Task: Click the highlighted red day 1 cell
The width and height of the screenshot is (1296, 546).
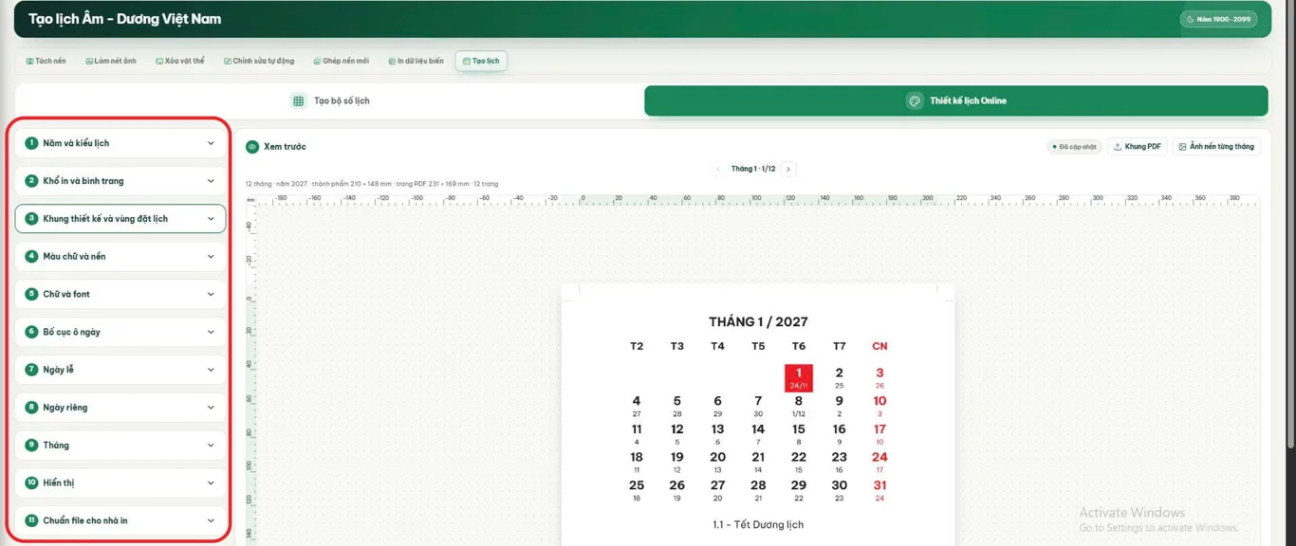Action: 799,378
